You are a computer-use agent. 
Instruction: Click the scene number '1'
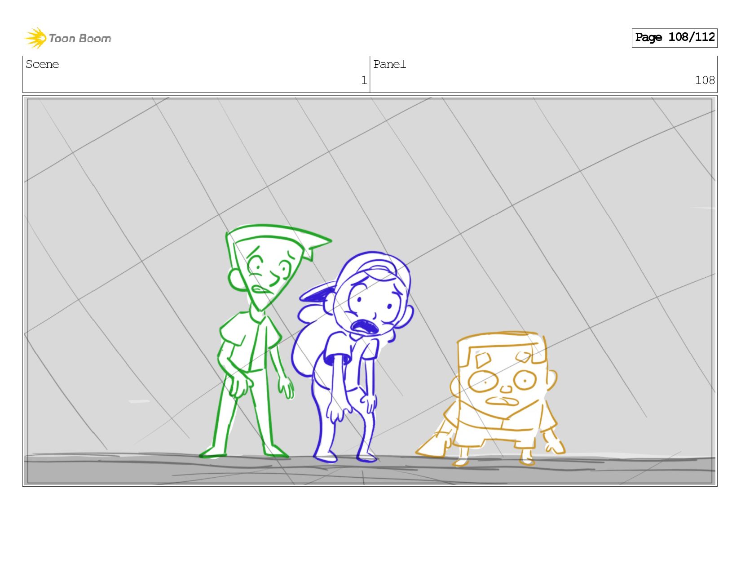(364, 80)
